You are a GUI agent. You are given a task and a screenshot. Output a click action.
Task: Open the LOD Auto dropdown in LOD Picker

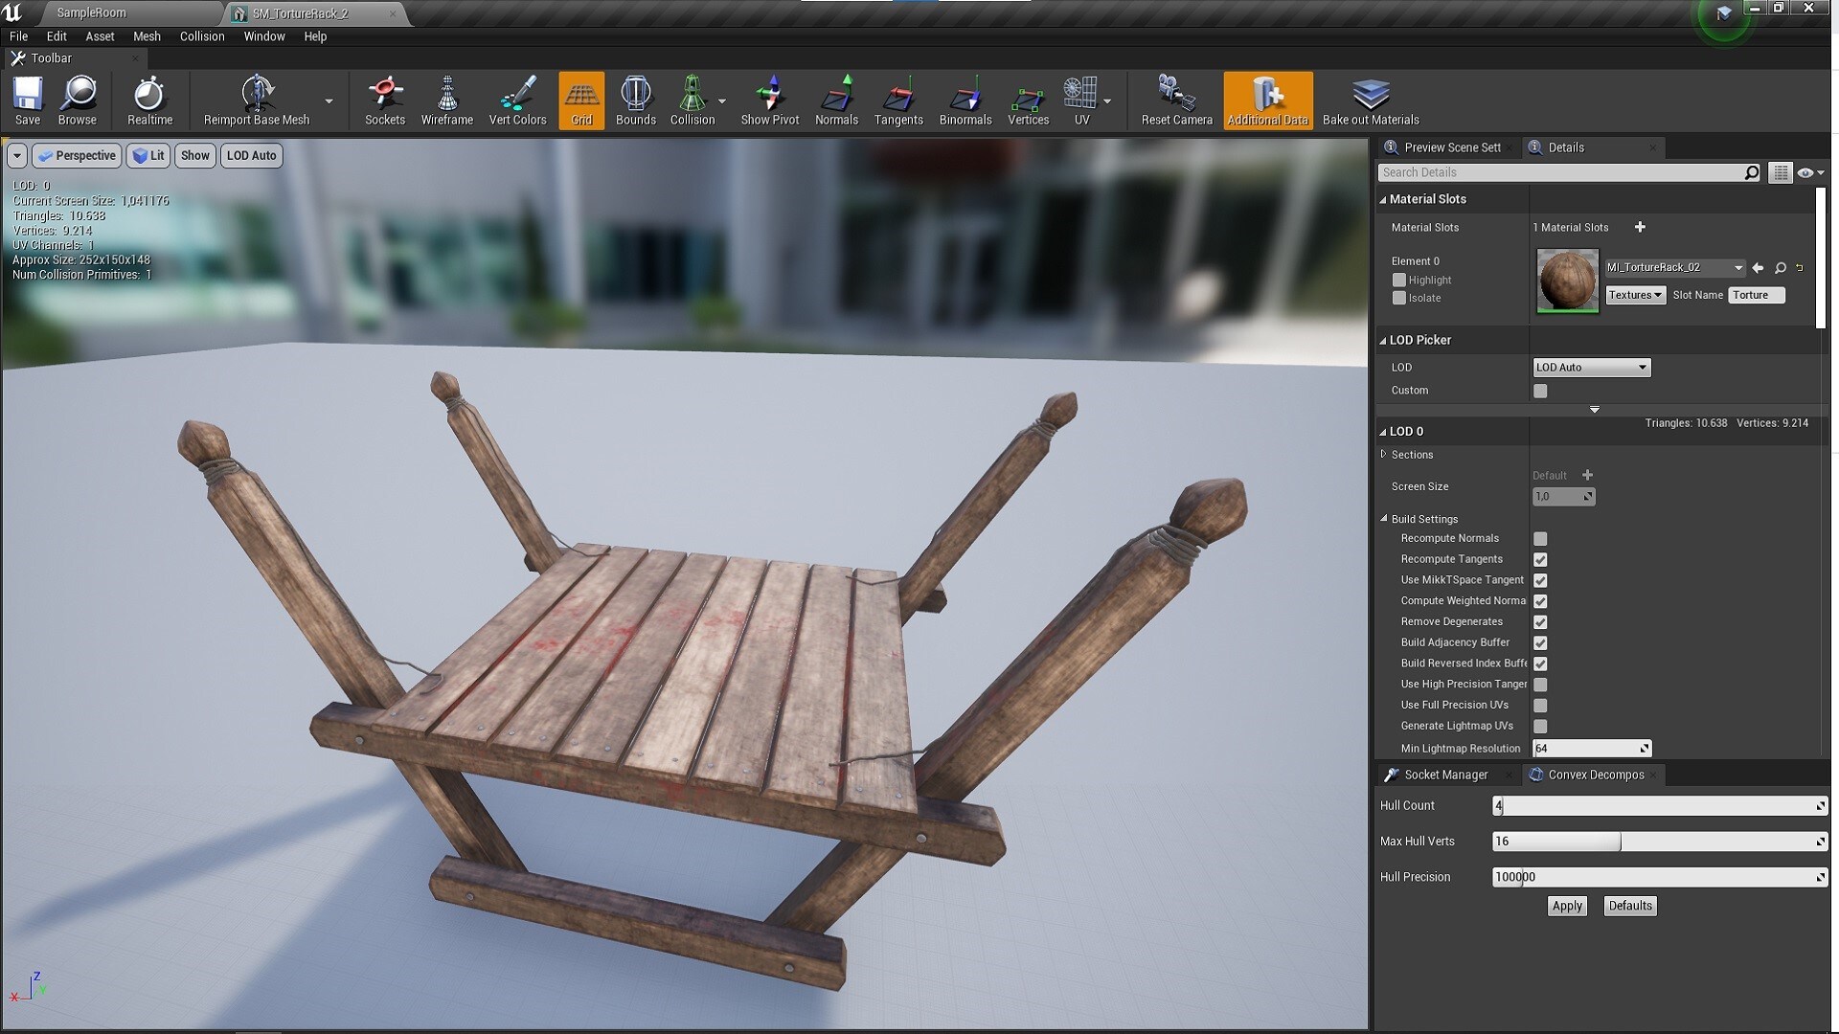pos(1591,368)
